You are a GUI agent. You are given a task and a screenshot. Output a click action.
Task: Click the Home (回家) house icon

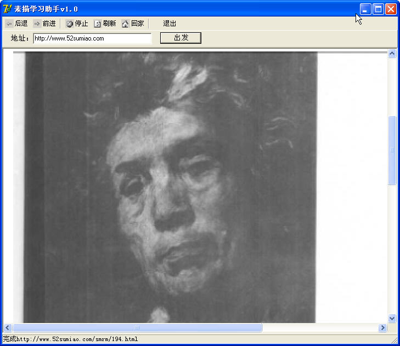(x=125, y=24)
